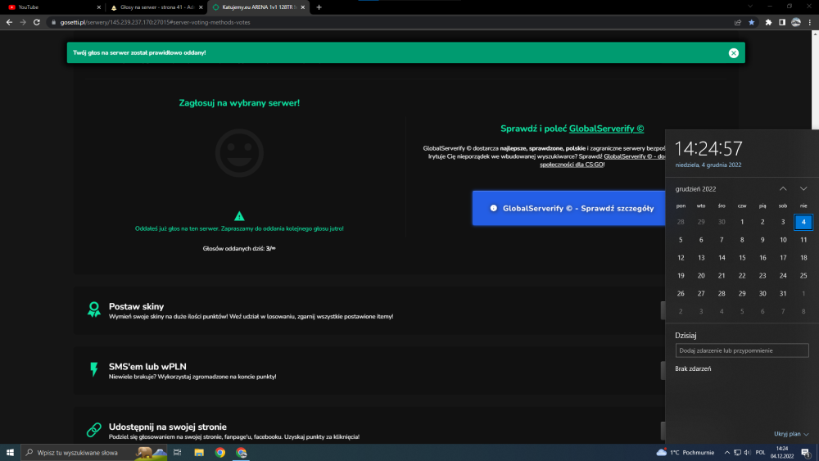Collapse agenda with Ukryj plan
This screenshot has height=461, width=819.
791,434
